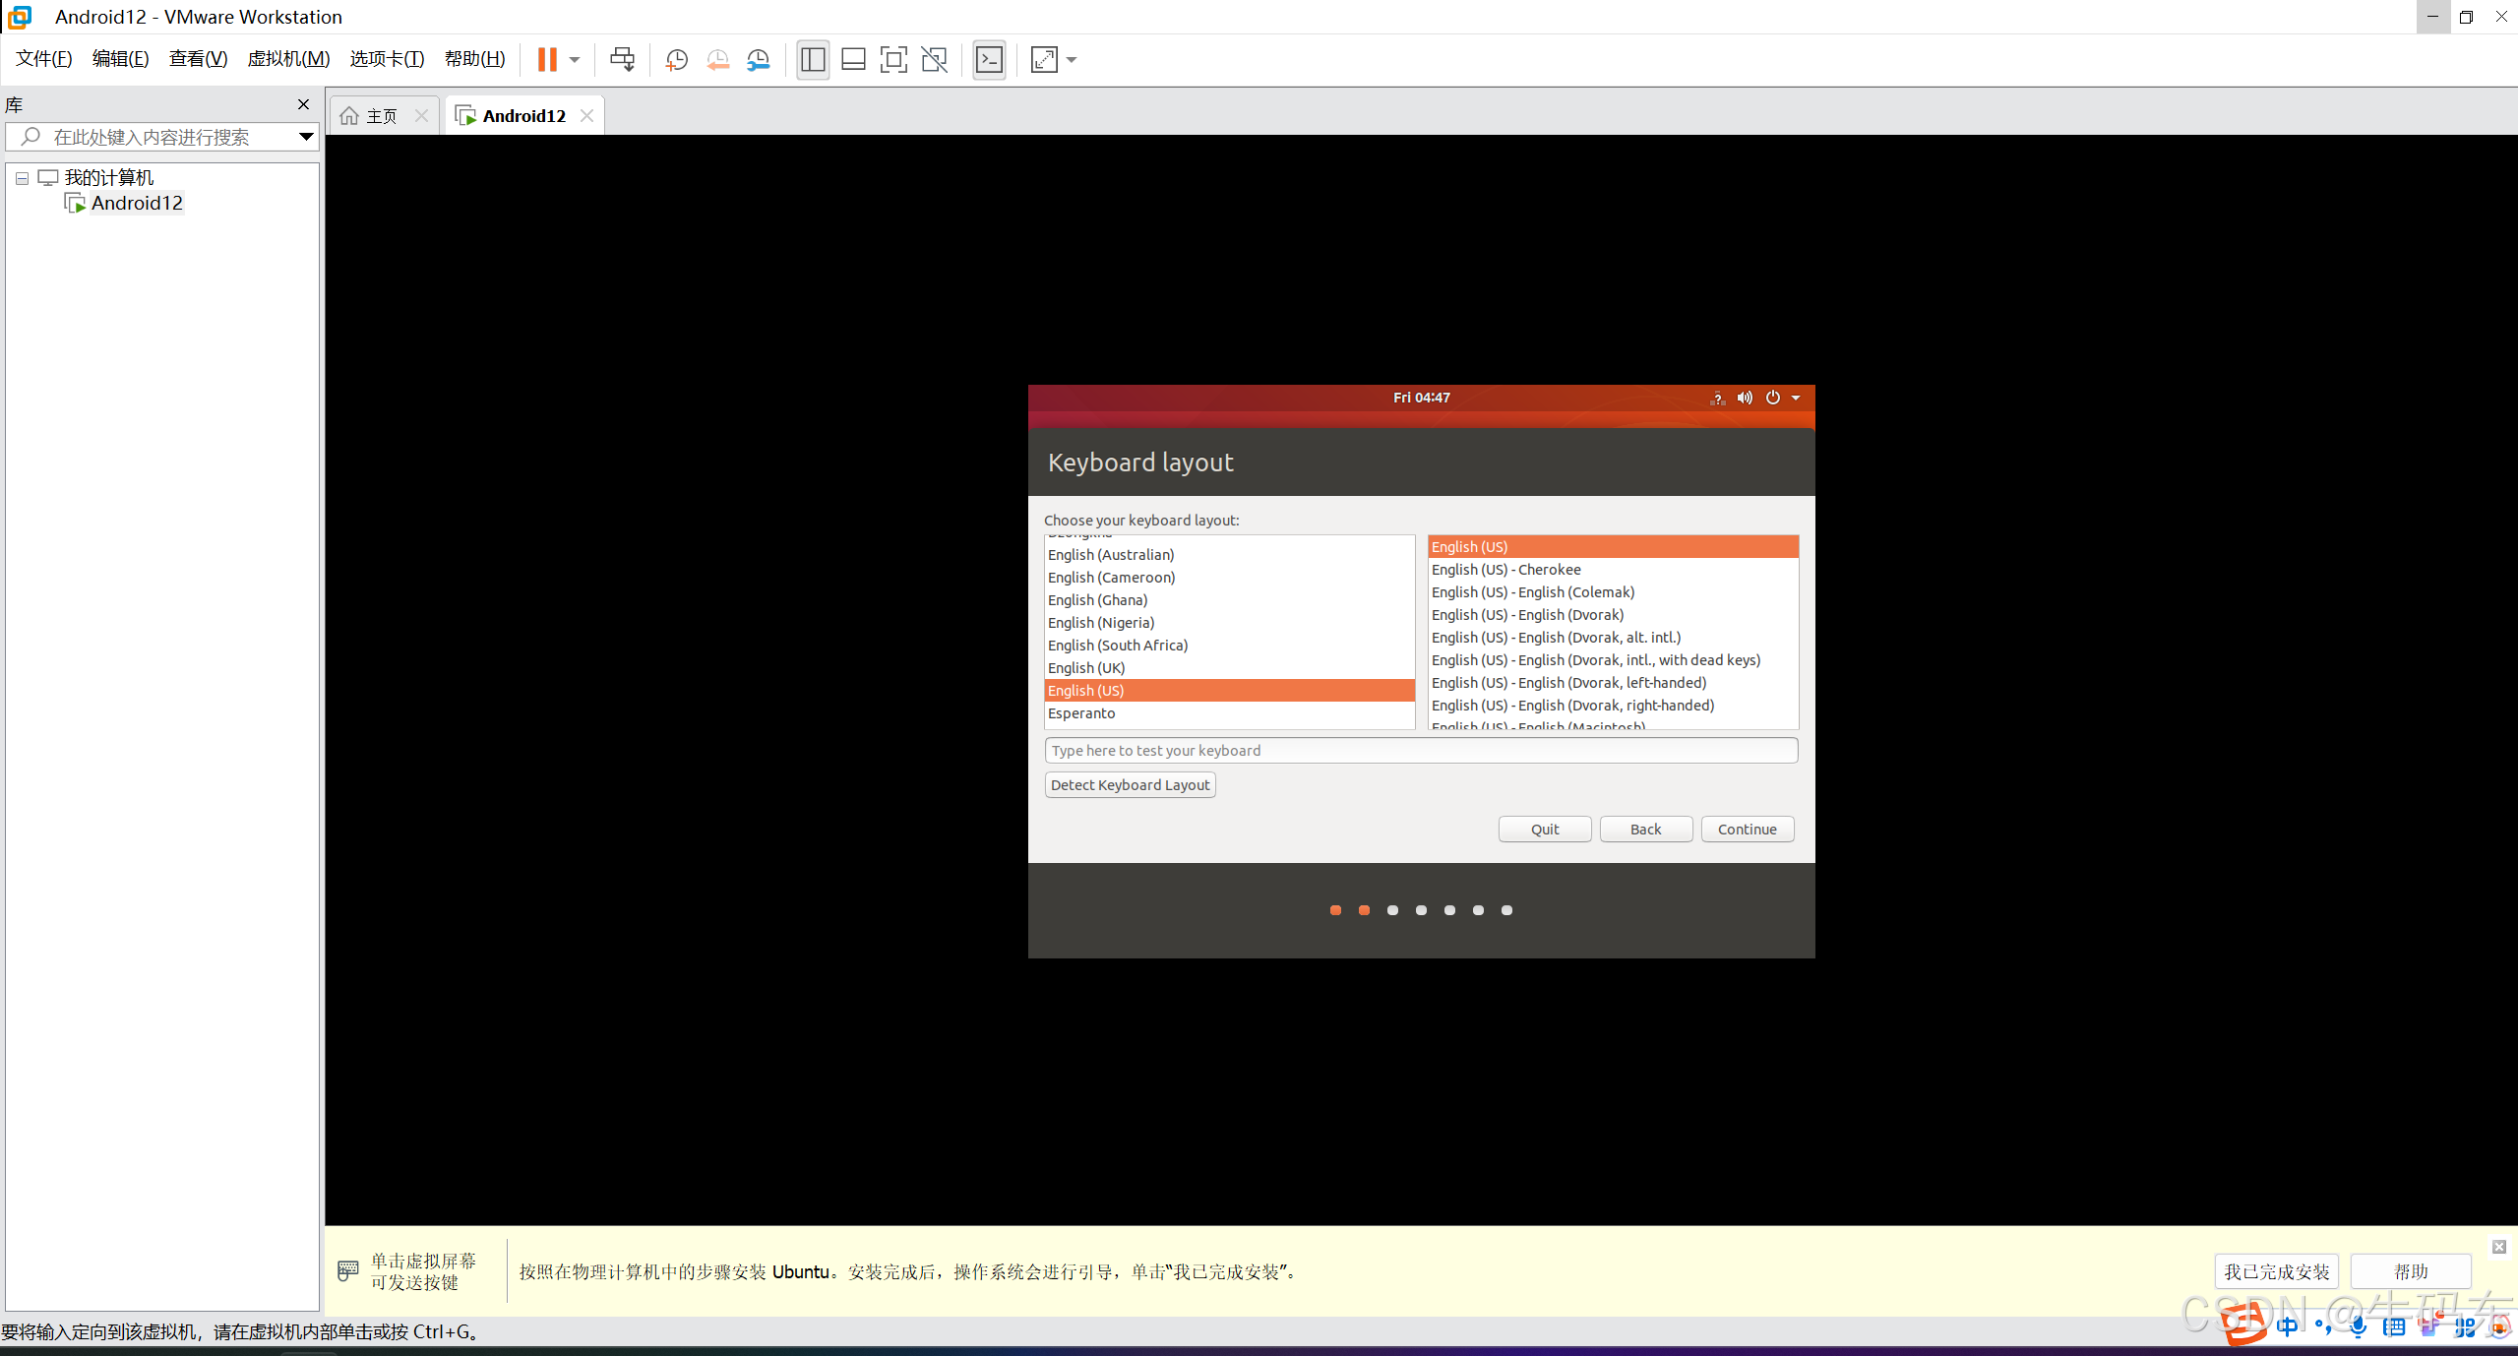Toggle the thumbnail bar view

coord(853,60)
